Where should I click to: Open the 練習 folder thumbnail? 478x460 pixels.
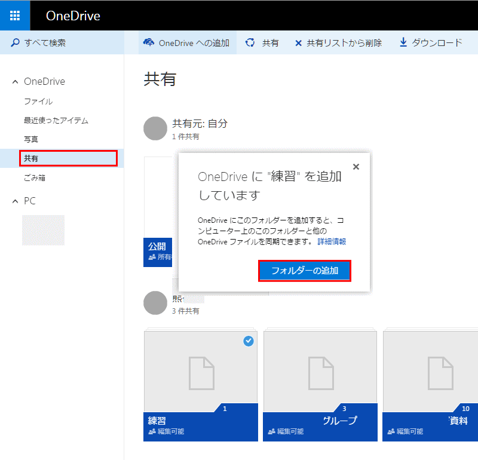click(201, 372)
